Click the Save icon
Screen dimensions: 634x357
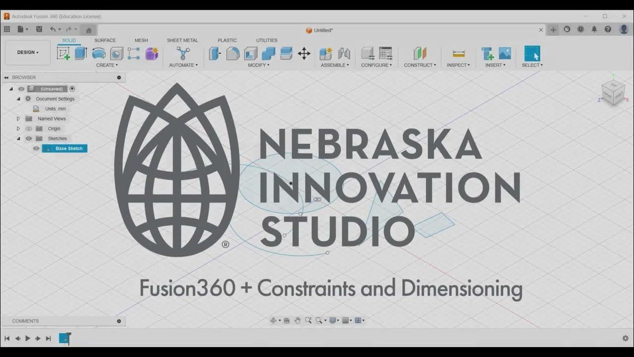39,30
